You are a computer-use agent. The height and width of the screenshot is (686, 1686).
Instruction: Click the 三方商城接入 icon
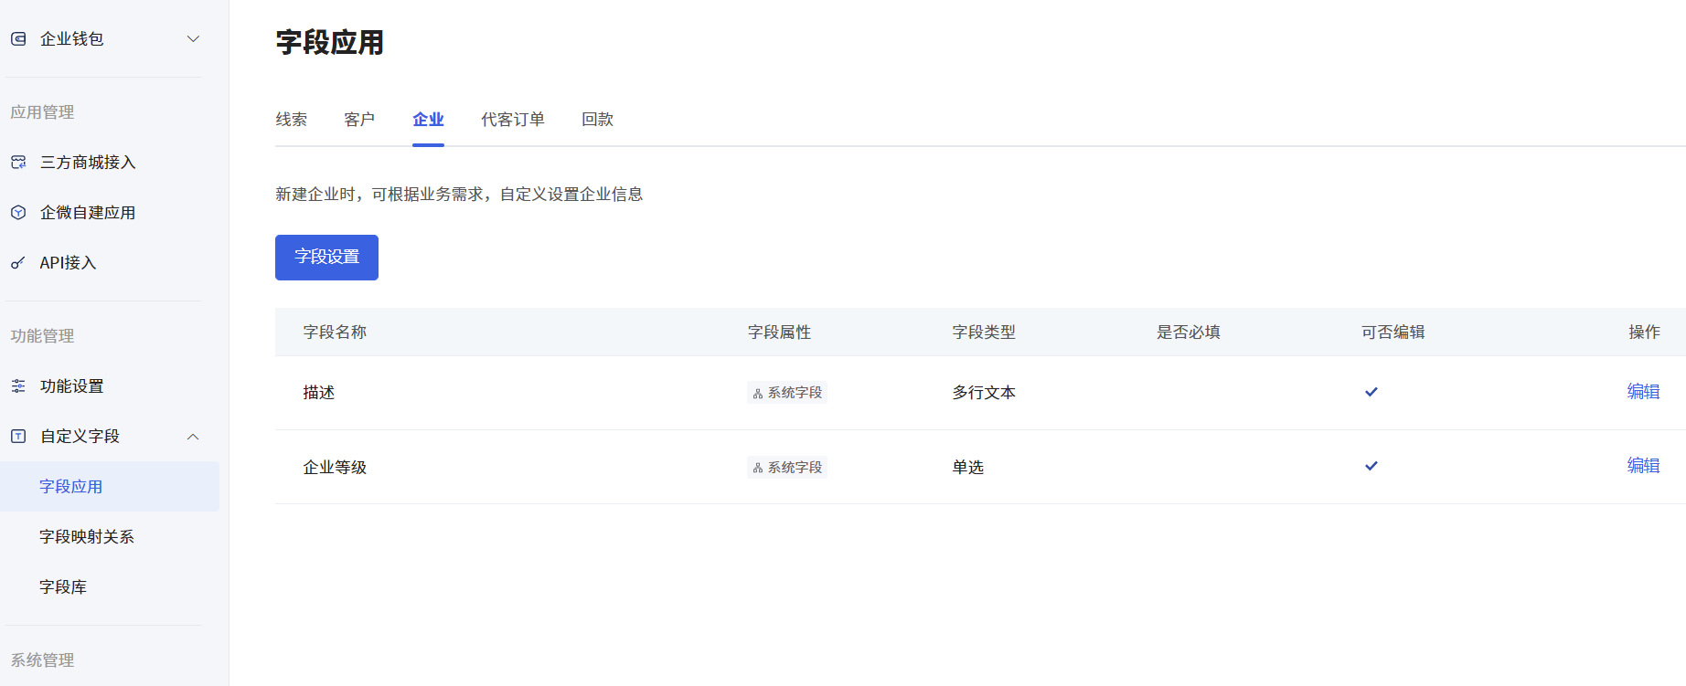(18, 162)
